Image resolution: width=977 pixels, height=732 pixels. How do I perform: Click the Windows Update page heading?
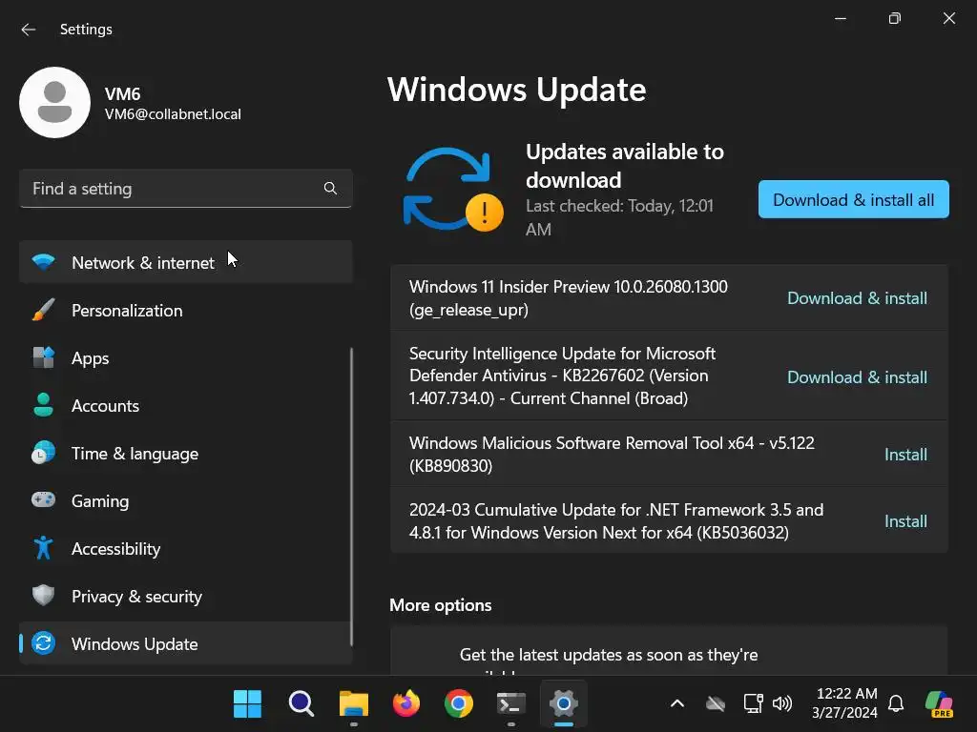click(x=516, y=90)
